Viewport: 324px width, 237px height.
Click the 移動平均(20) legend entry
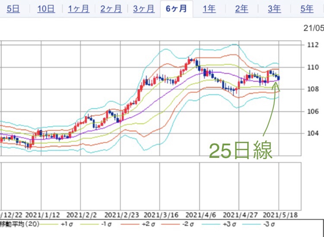[x=20, y=224]
